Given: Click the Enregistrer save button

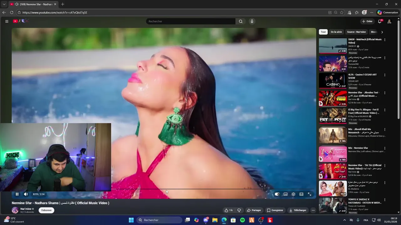Looking at the screenshot, I should (275, 210).
